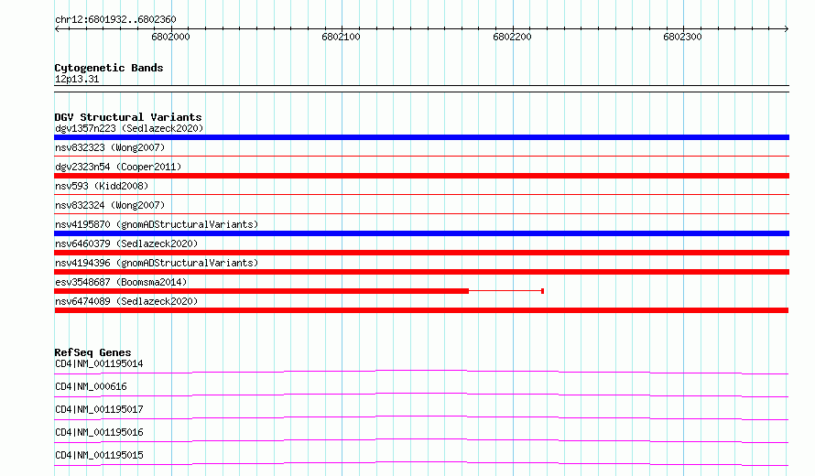Screen dimensions: 815x476
Task: Click the 12p13.31 cytogenetic band line
Action: click(x=421, y=89)
